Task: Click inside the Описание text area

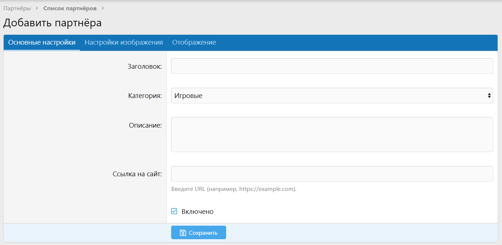Action: [x=332, y=135]
